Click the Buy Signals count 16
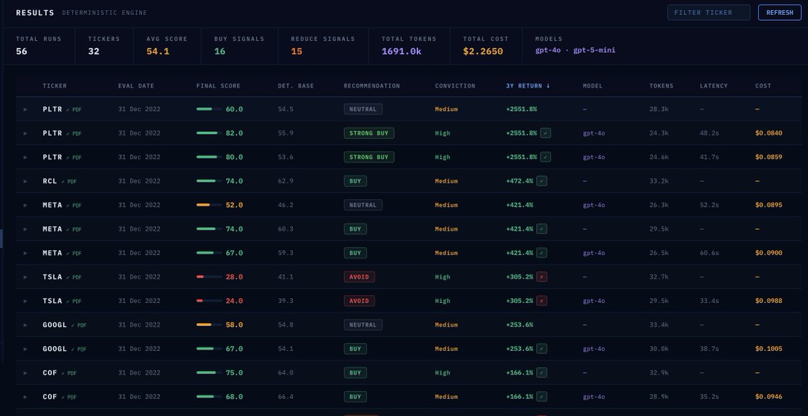The height and width of the screenshot is (416, 808). click(x=220, y=51)
